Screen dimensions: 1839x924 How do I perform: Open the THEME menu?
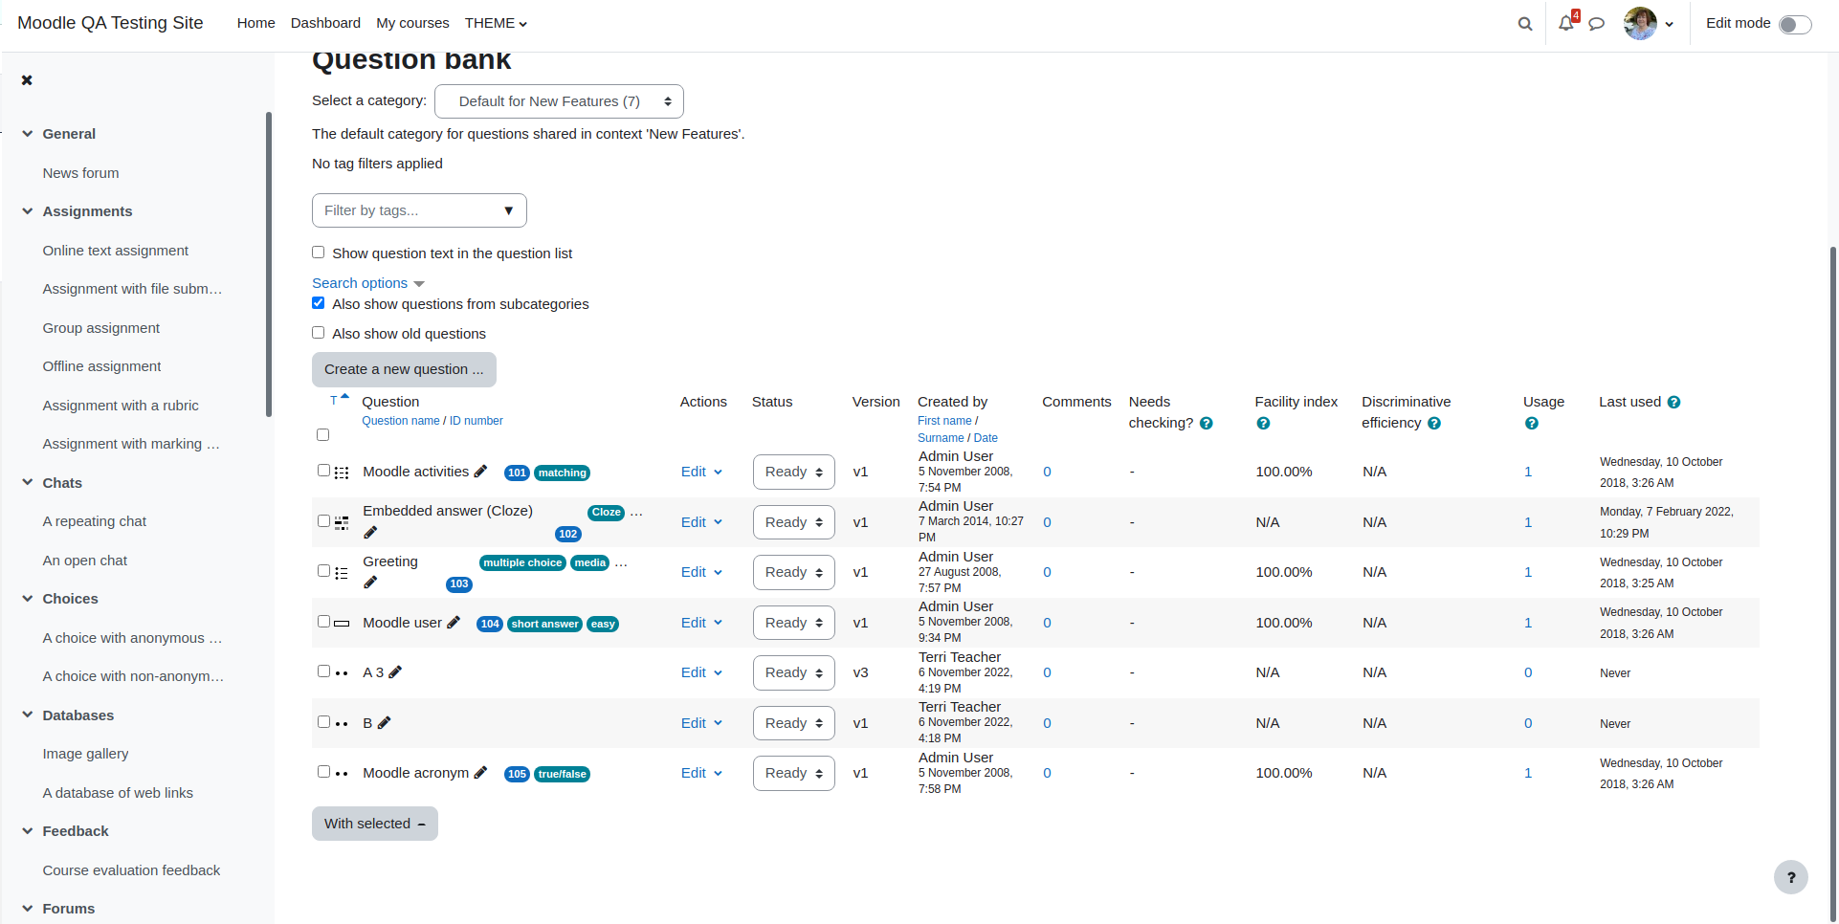click(496, 23)
